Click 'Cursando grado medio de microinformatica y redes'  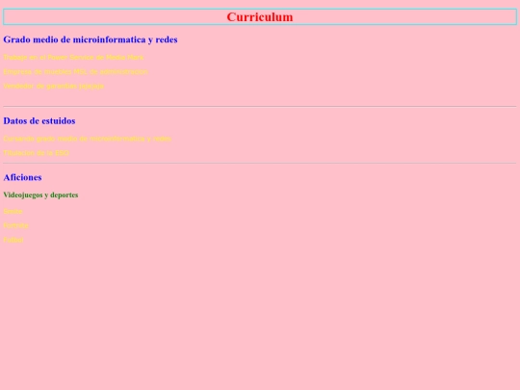coord(88,139)
